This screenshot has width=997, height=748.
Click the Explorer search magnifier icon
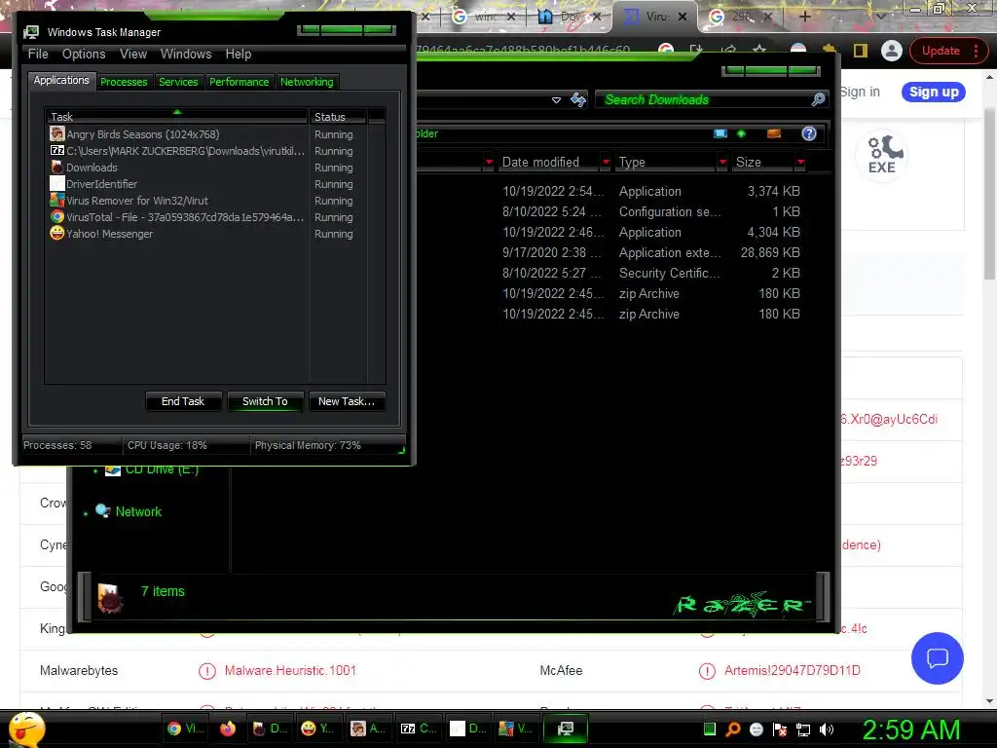coord(818,99)
